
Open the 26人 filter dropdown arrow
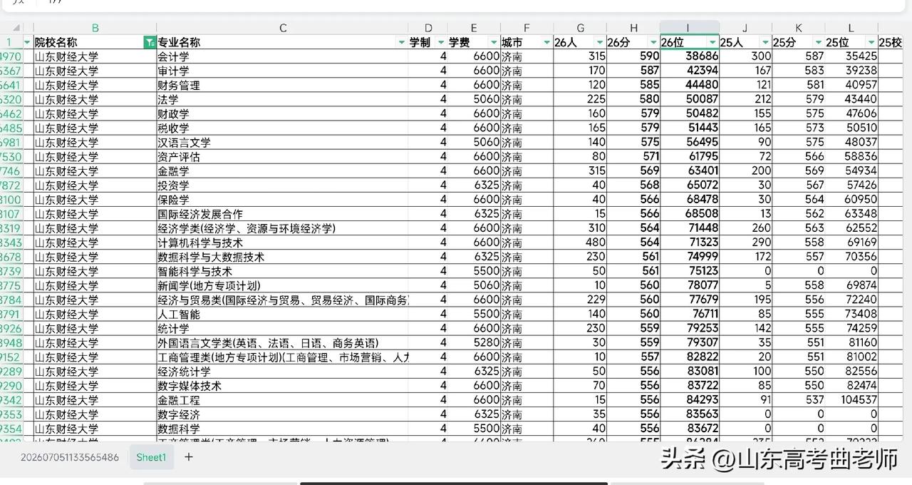pos(600,43)
